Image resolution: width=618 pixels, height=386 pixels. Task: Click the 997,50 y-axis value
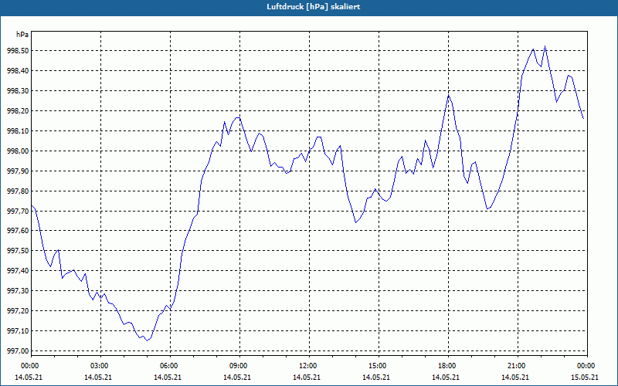19,251
